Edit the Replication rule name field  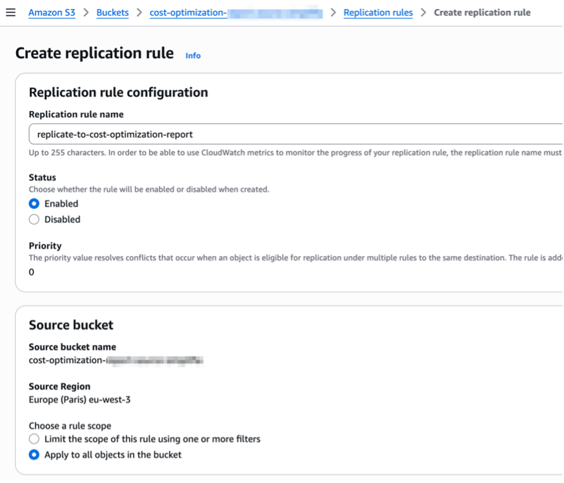[296, 134]
